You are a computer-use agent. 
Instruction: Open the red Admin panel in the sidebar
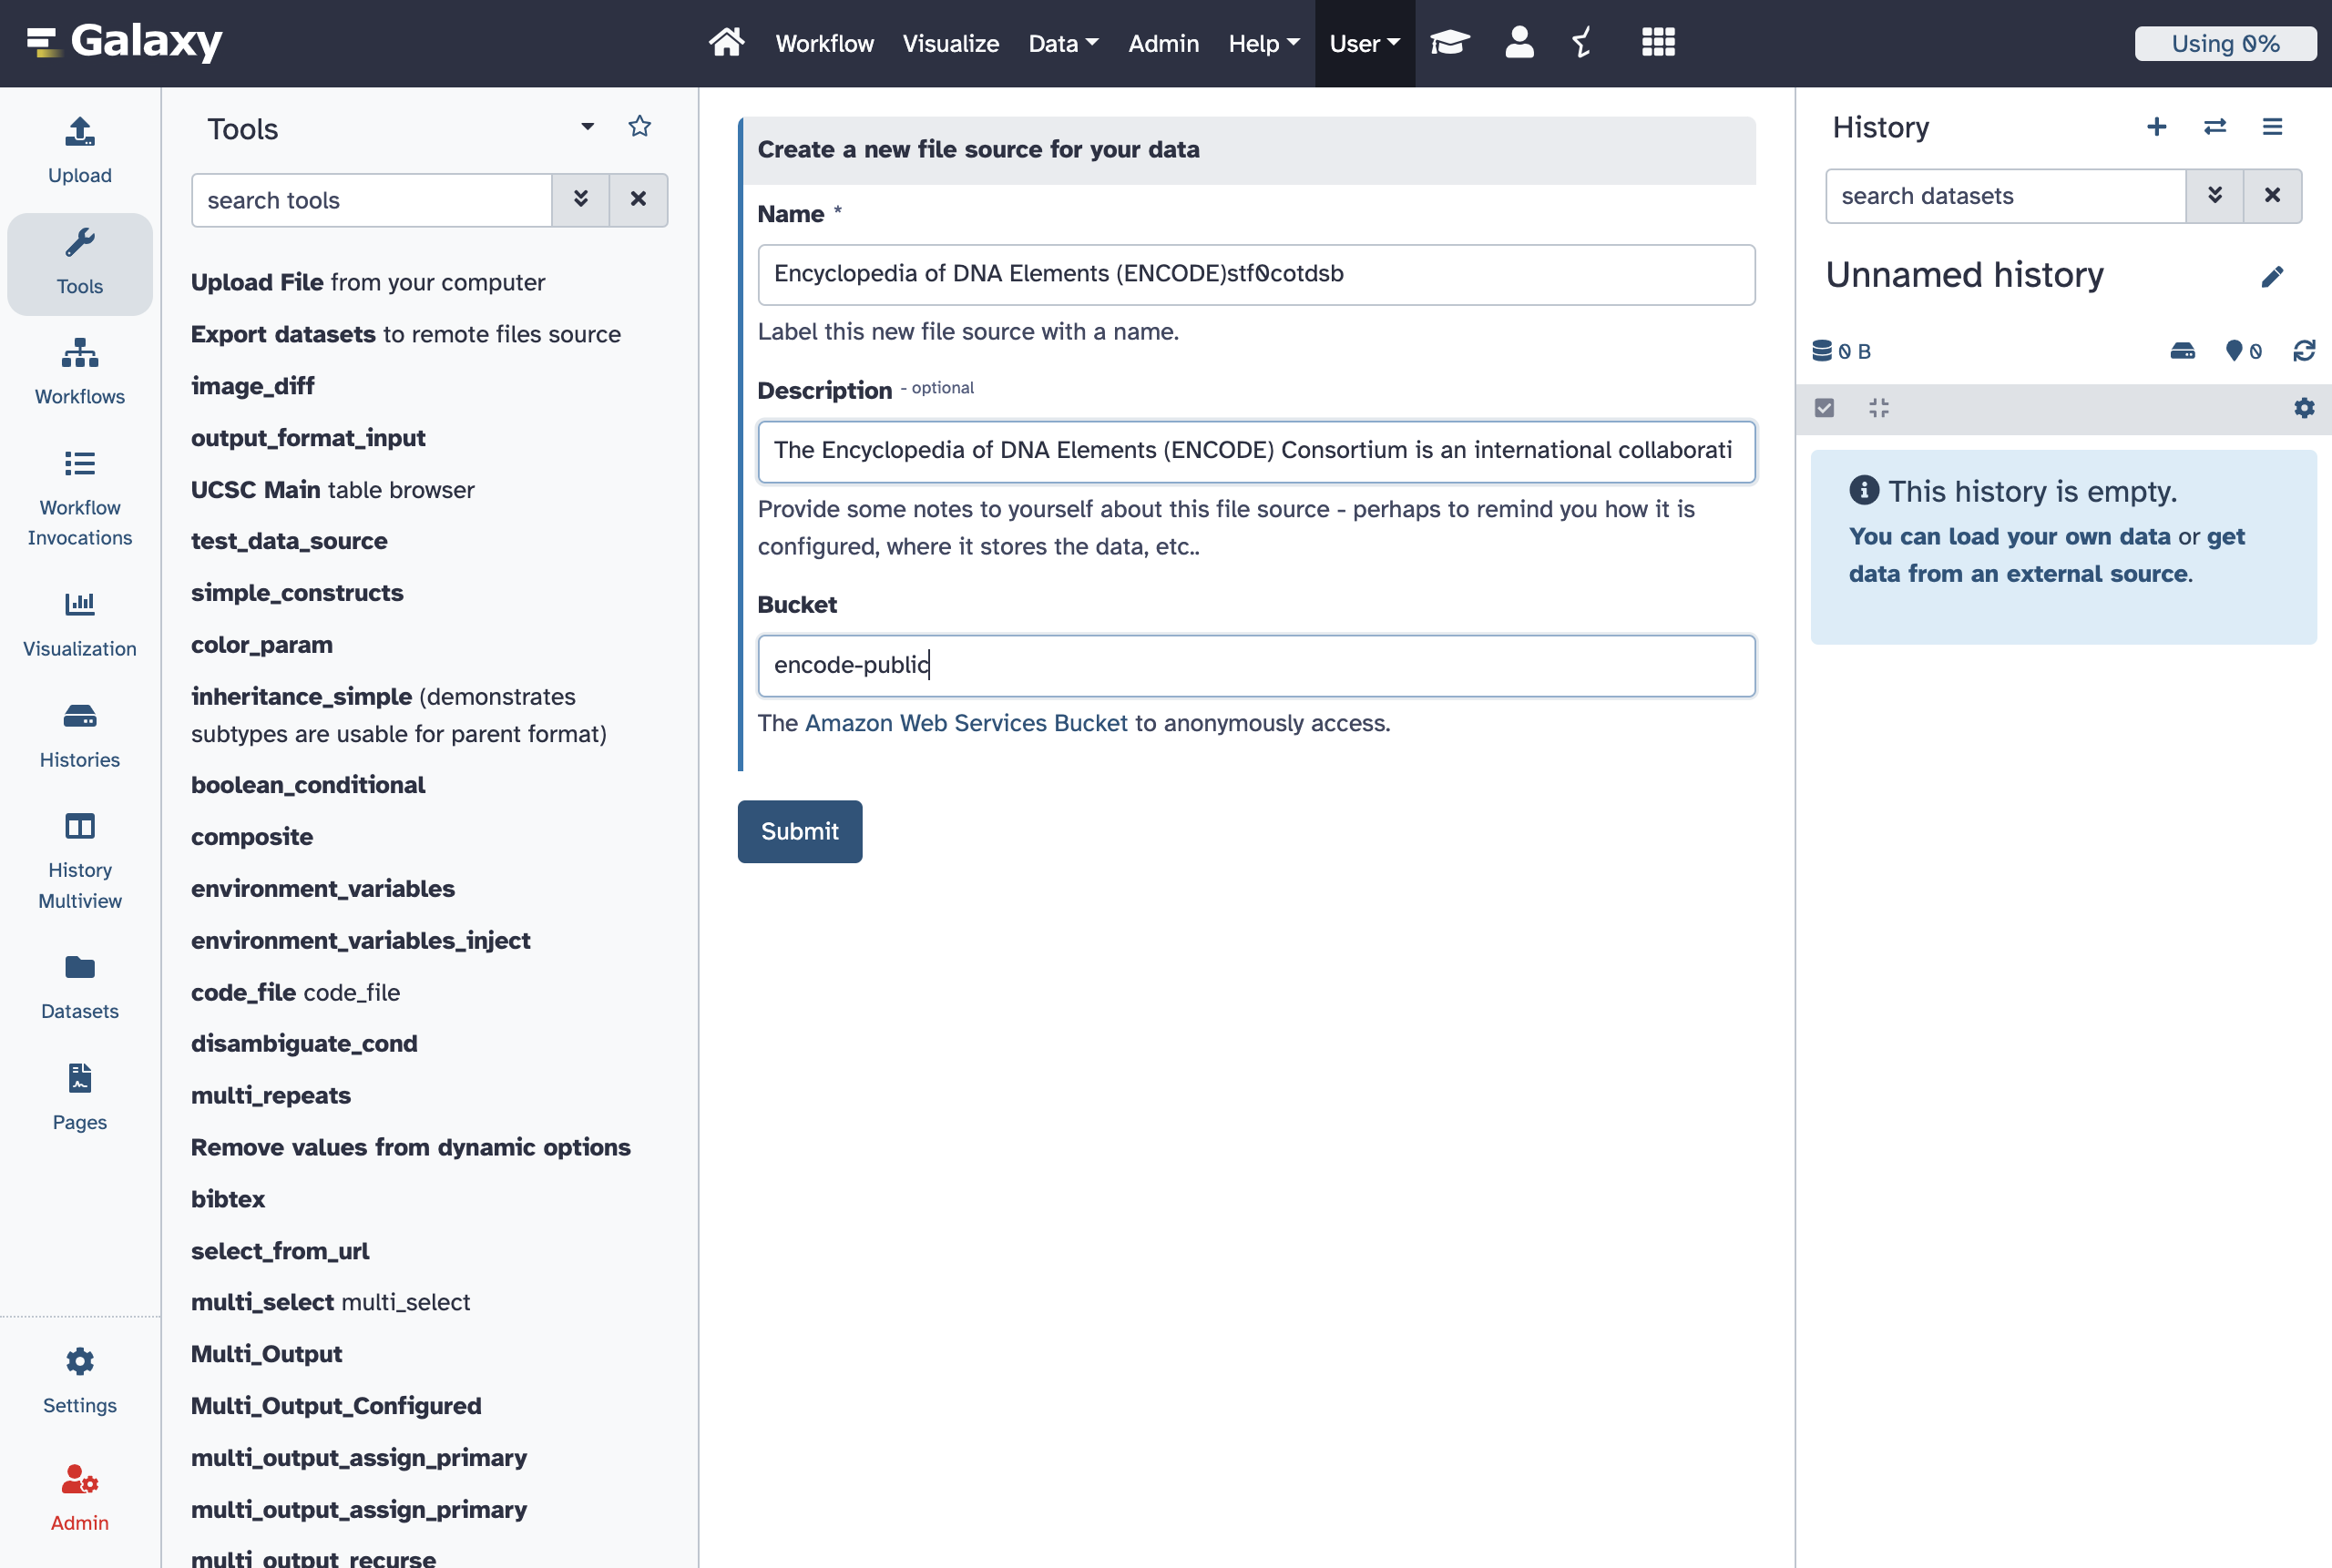79,1497
